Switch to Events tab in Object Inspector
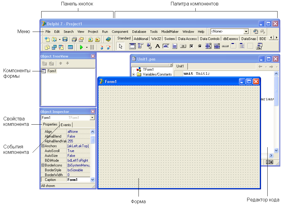The width and height of the screenshot is (286, 205). pyautogui.click(x=66, y=125)
